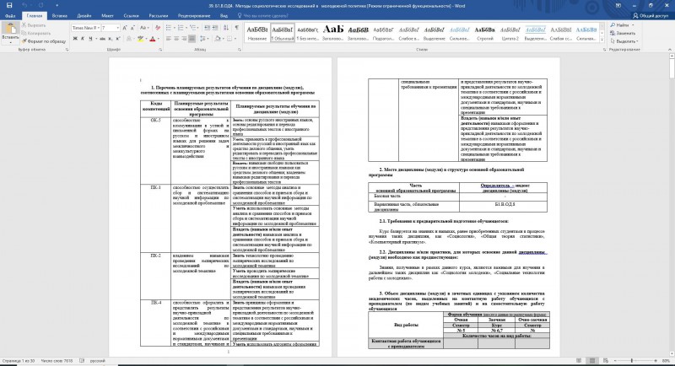Viewport: 675px width, 366px height.
Task: Switch to the Макет tab
Action: (x=107, y=16)
